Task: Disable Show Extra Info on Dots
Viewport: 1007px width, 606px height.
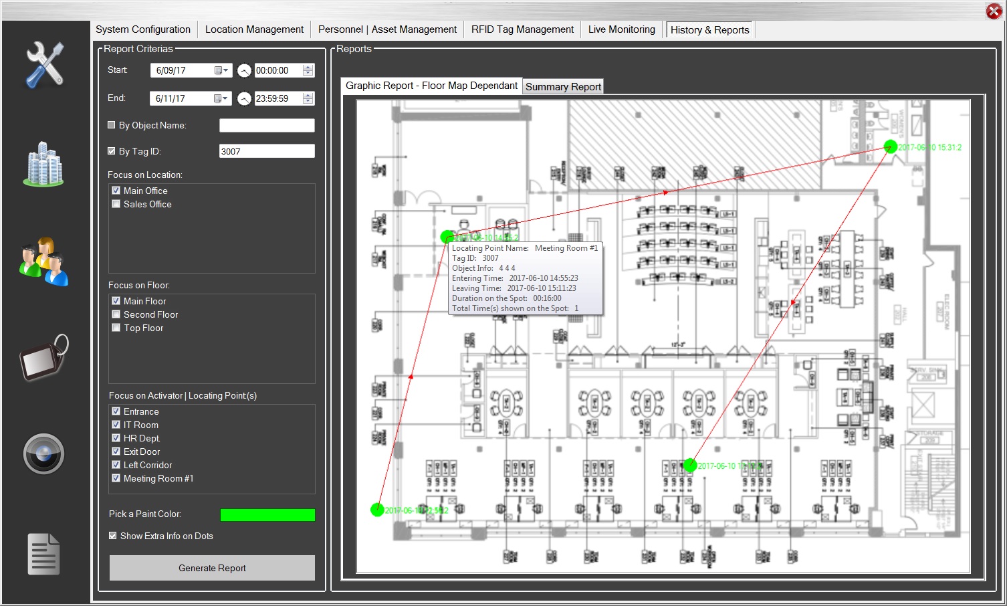Action: coord(113,536)
